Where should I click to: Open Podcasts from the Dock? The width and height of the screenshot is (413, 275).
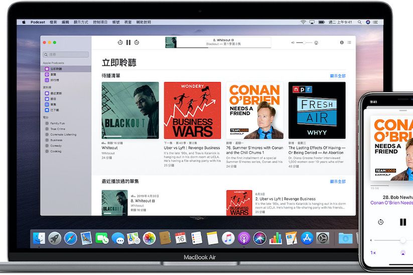[x=244, y=238]
